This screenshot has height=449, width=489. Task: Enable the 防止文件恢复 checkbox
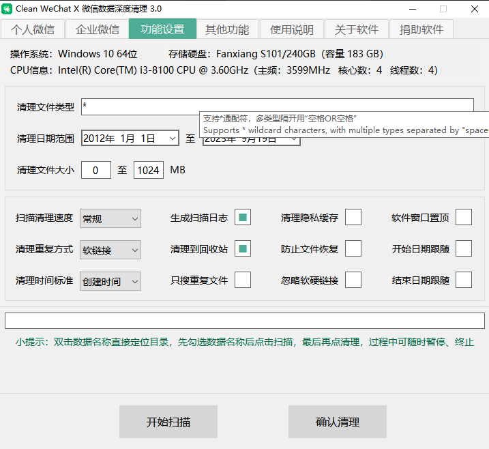pos(353,248)
